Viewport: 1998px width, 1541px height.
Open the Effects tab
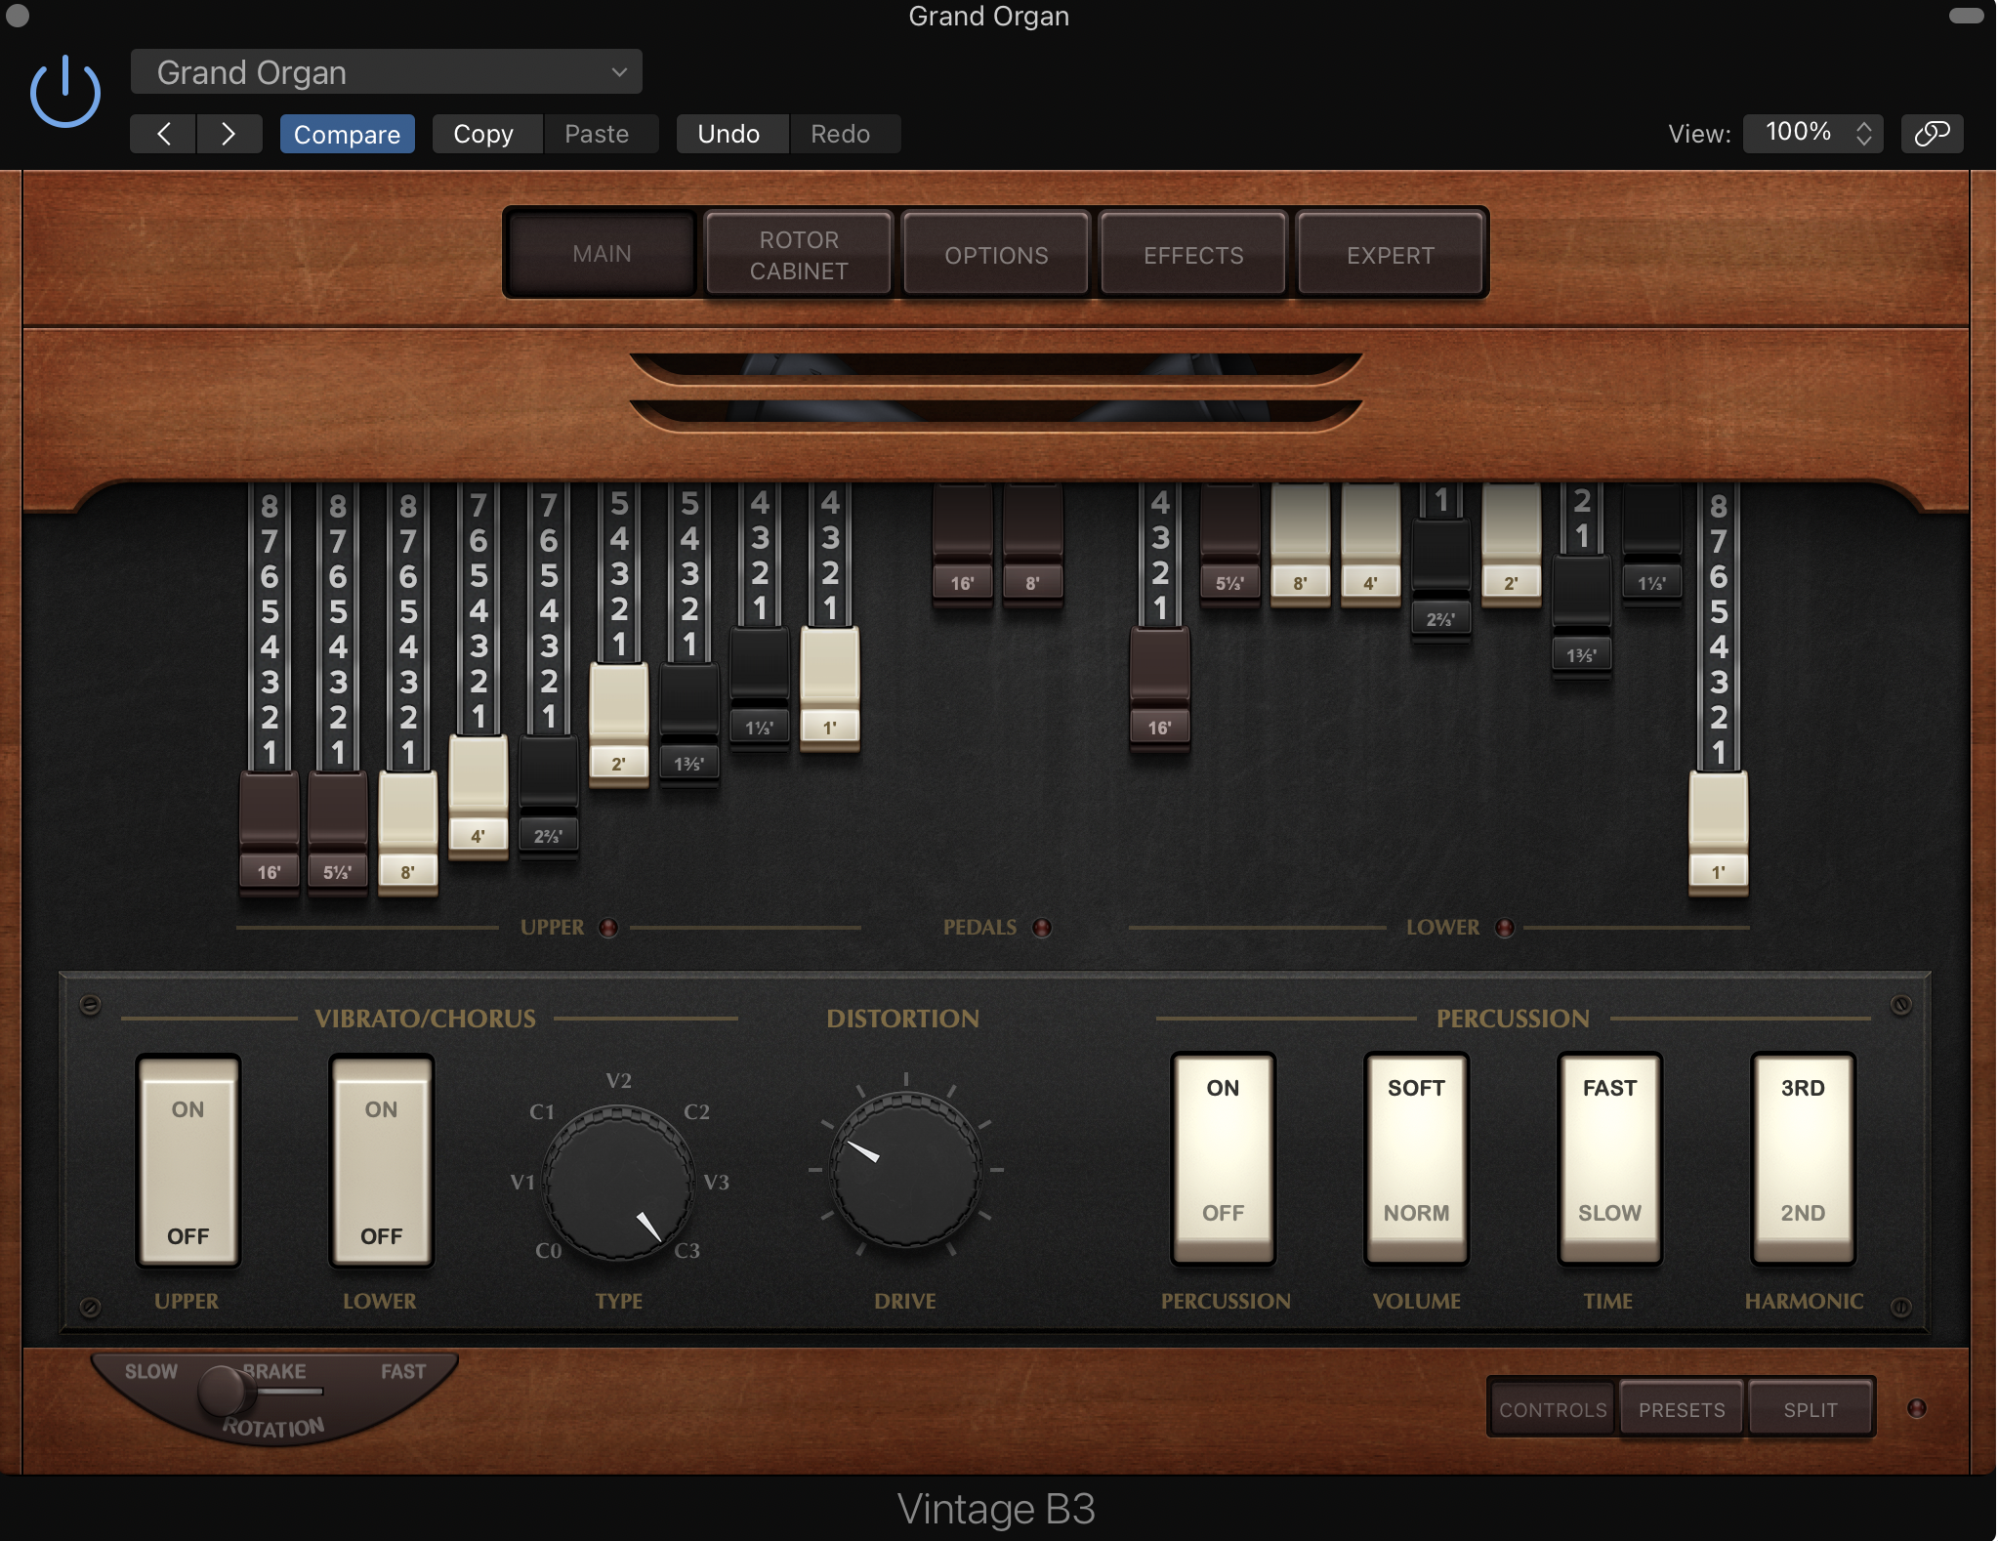pos(1192,255)
